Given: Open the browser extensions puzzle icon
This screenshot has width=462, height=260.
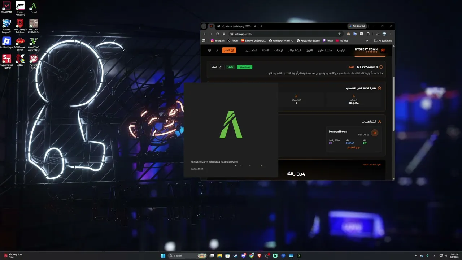Looking at the screenshot, I should pyautogui.click(x=368, y=34).
